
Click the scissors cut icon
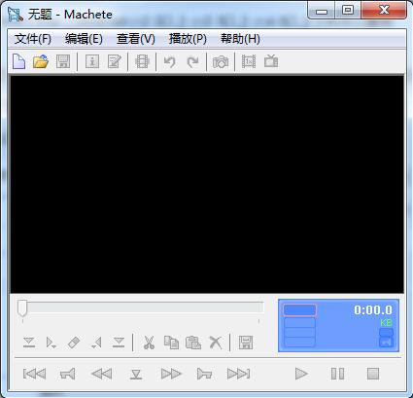click(x=149, y=343)
